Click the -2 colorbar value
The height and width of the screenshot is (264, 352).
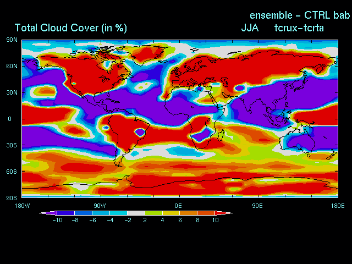pyautogui.click(x=128, y=220)
